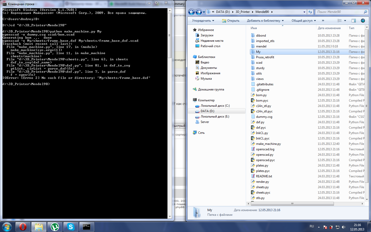Expand the Общий доступ dropdown
Screen dimensions: 371x232
(x=303, y=21)
